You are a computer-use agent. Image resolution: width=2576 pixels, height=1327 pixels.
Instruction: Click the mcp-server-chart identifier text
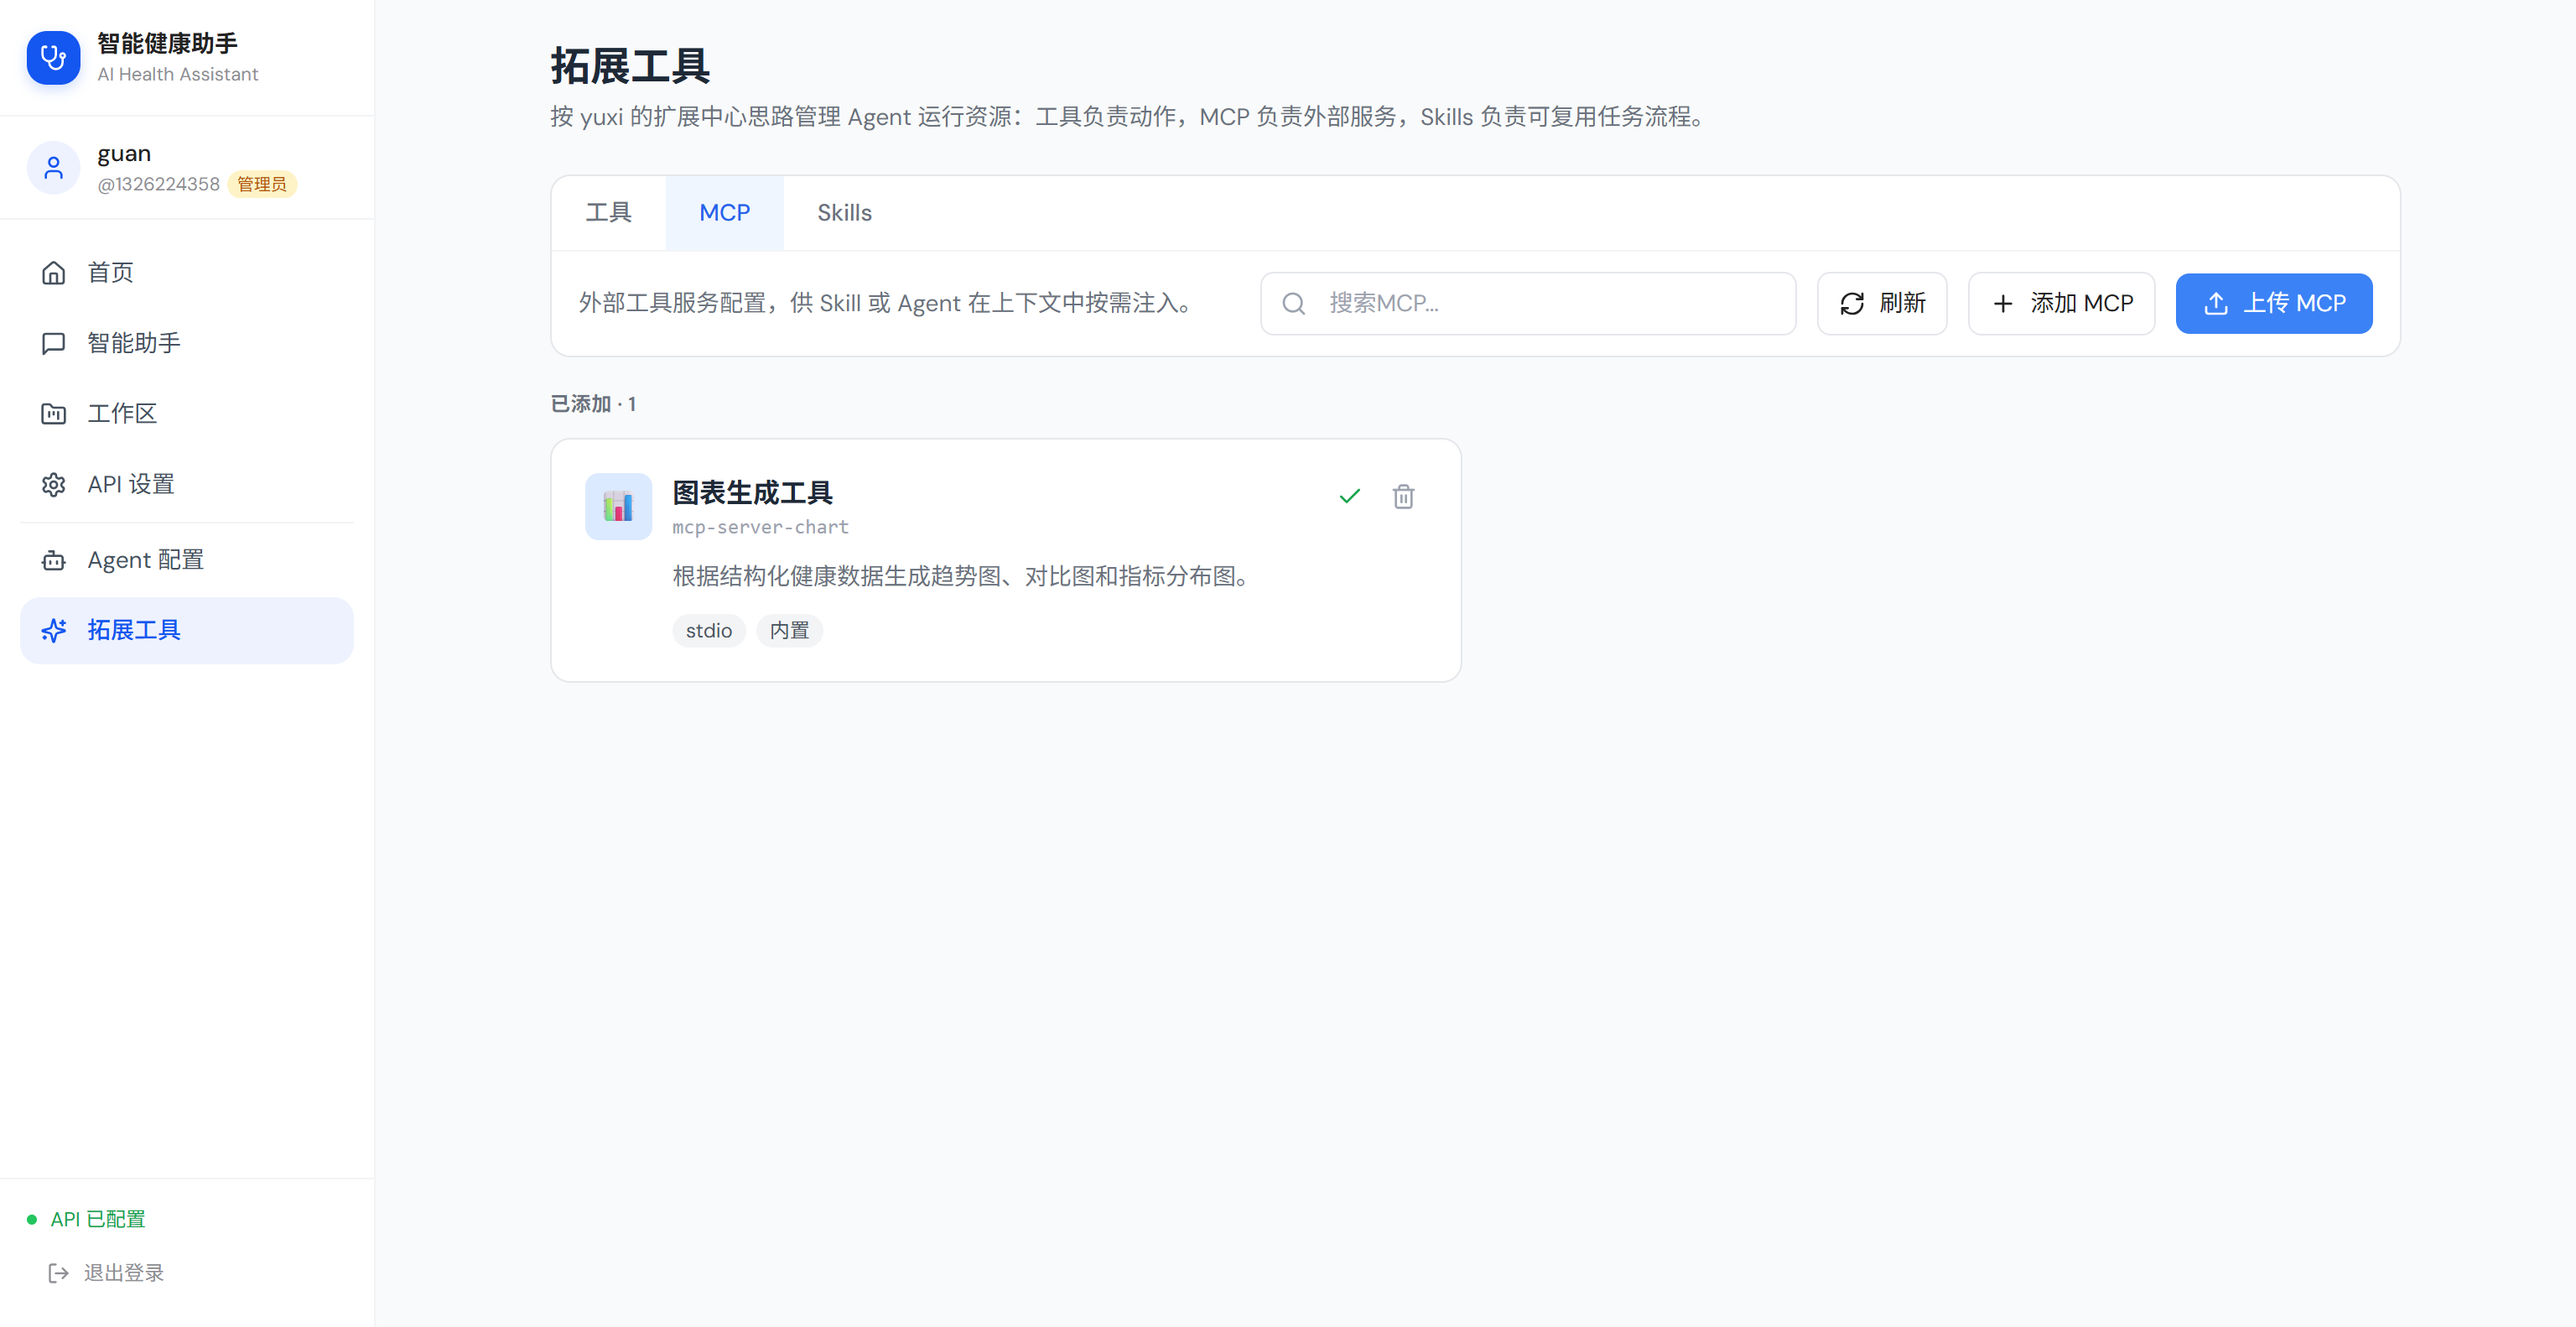[760, 527]
